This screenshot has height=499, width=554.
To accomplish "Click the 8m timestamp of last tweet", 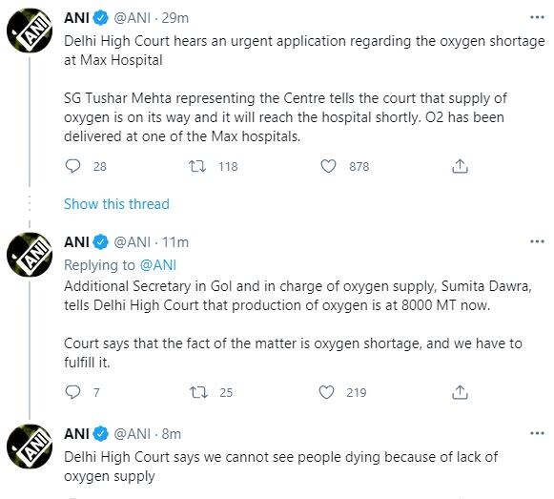I will coord(172,434).
